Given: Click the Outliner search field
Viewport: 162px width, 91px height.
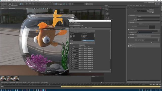Looking at the screenshot, I should click(115, 8).
